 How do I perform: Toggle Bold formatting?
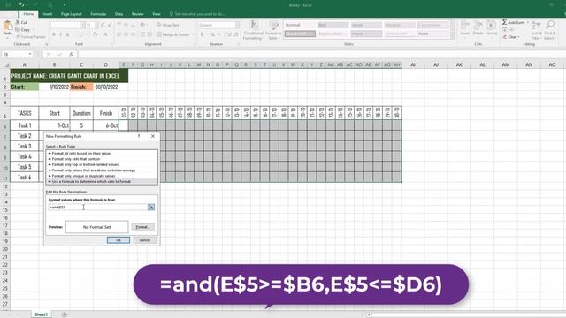(54, 34)
